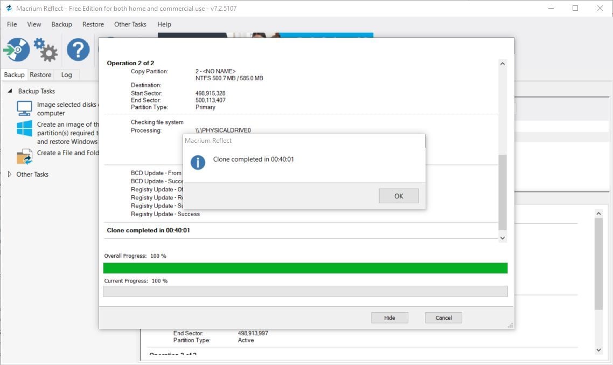Viewport: 613px width, 365px height.
Task: Open the File menu
Action: (12, 24)
